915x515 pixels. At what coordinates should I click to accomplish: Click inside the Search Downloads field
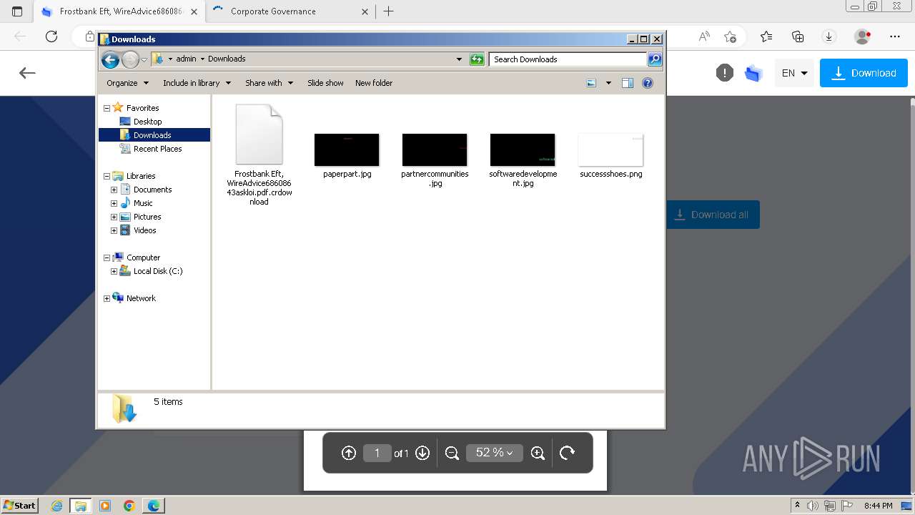tap(568, 59)
